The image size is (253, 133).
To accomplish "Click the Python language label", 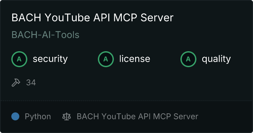I will pos(38,117).
